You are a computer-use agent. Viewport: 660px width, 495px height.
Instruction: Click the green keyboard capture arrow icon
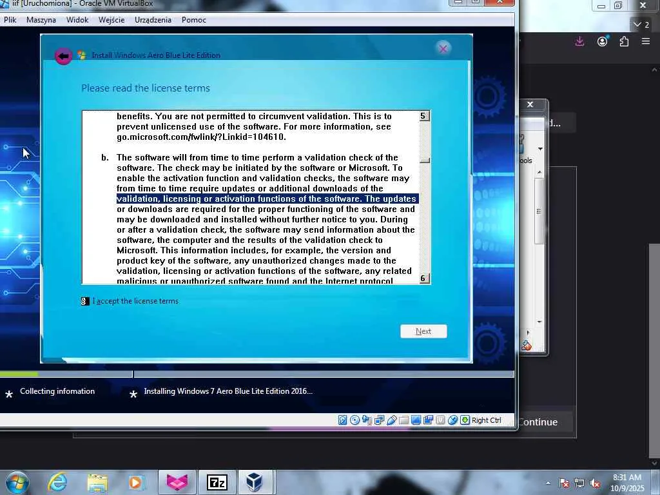click(465, 420)
